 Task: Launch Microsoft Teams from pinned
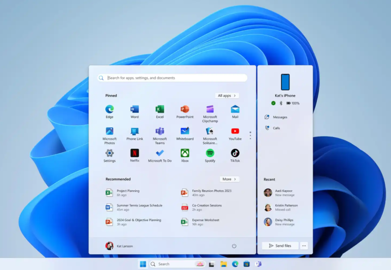coord(160,136)
